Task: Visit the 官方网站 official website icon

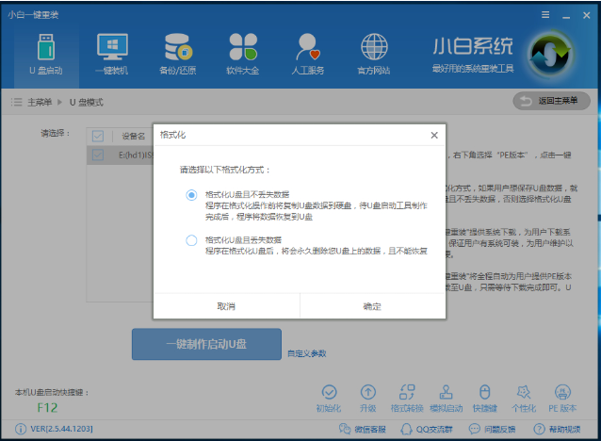Action: pos(373,53)
